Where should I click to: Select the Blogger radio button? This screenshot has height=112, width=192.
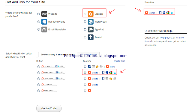point(85,14)
